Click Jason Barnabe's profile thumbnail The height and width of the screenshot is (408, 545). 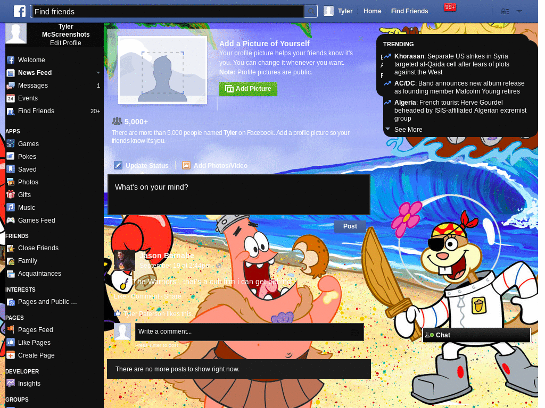[124, 260]
